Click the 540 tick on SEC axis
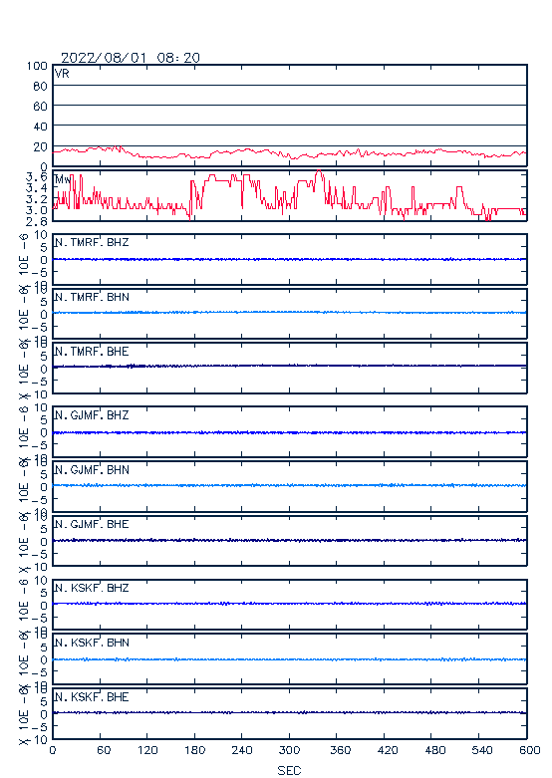Image resolution: width=552 pixels, height=778 pixels. coord(481,750)
